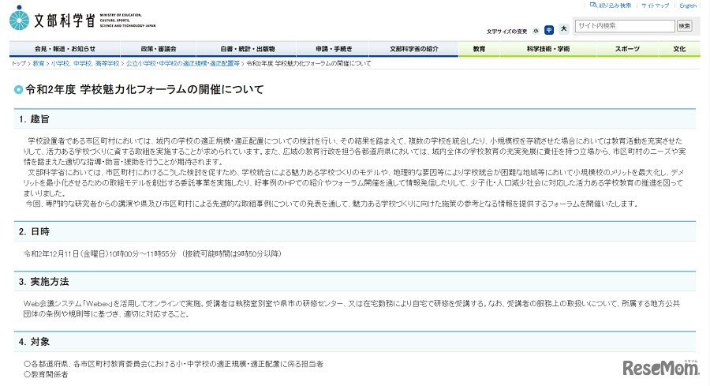This screenshot has height=386, width=710.
Task: Open the 会見・報道・お知らせ menu
Action: (x=65, y=48)
